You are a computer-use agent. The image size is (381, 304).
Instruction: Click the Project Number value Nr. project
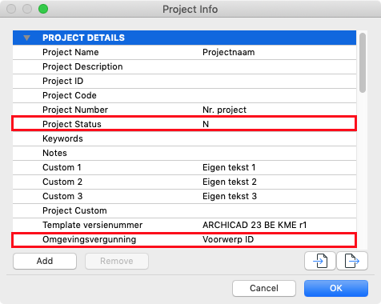click(224, 110)
